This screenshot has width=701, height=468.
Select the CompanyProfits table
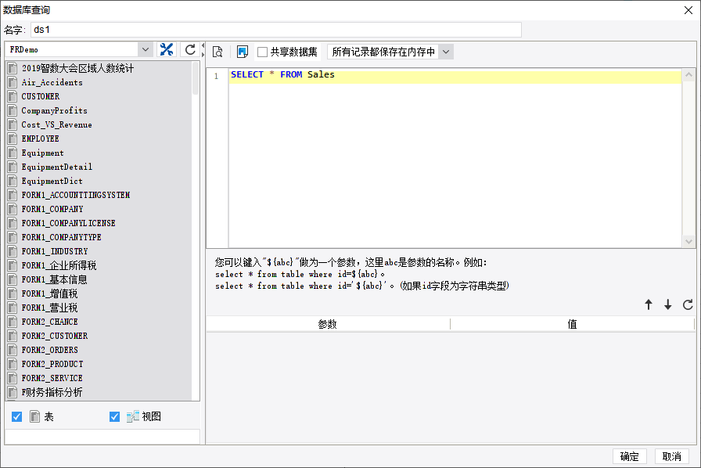click(x=54, y=110)
